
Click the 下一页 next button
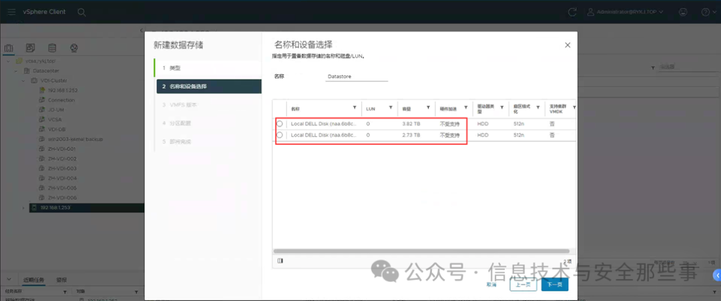555,285
